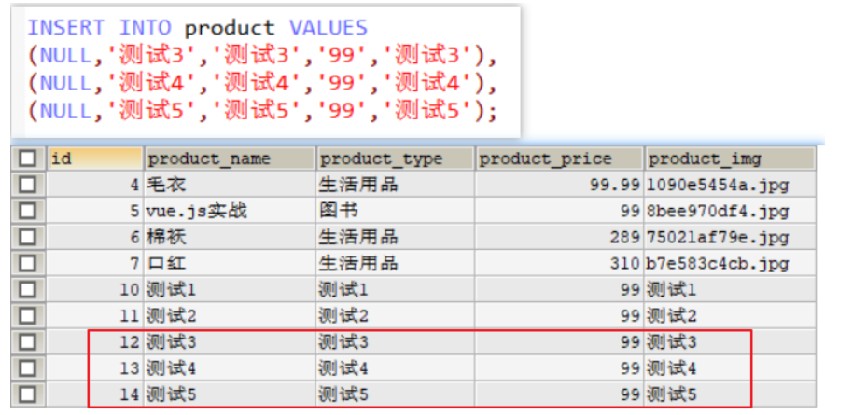Select the 测试3 product_img cell
The image size is (853, 415).
pyautogui.click(x=730, y=342)
